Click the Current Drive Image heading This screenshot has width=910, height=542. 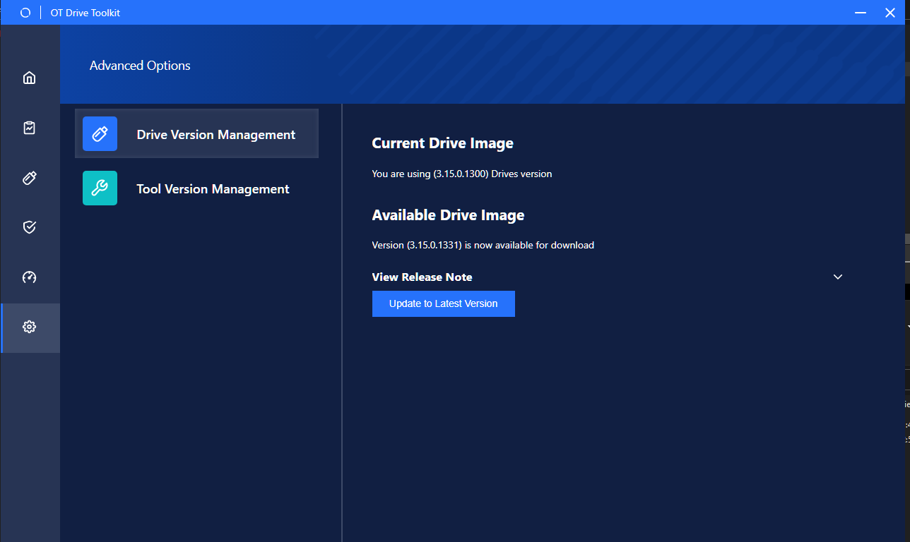pyautogui.click(x=442, y=143)
